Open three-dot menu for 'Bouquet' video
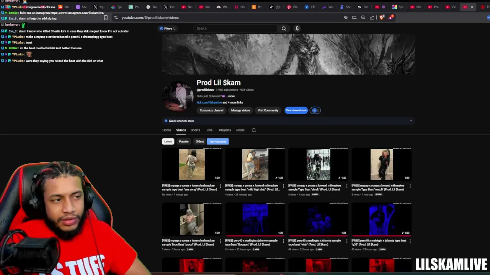The image size is (490, 275). point(283,241)
